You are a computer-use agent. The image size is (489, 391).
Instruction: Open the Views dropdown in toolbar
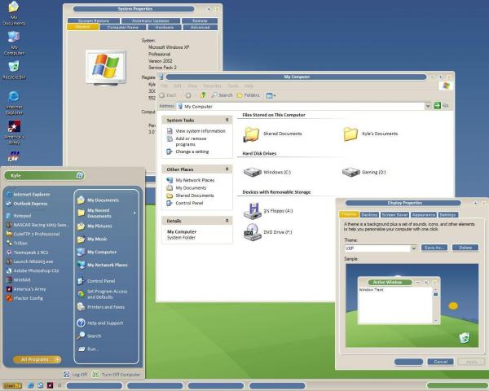pos(271,95)
